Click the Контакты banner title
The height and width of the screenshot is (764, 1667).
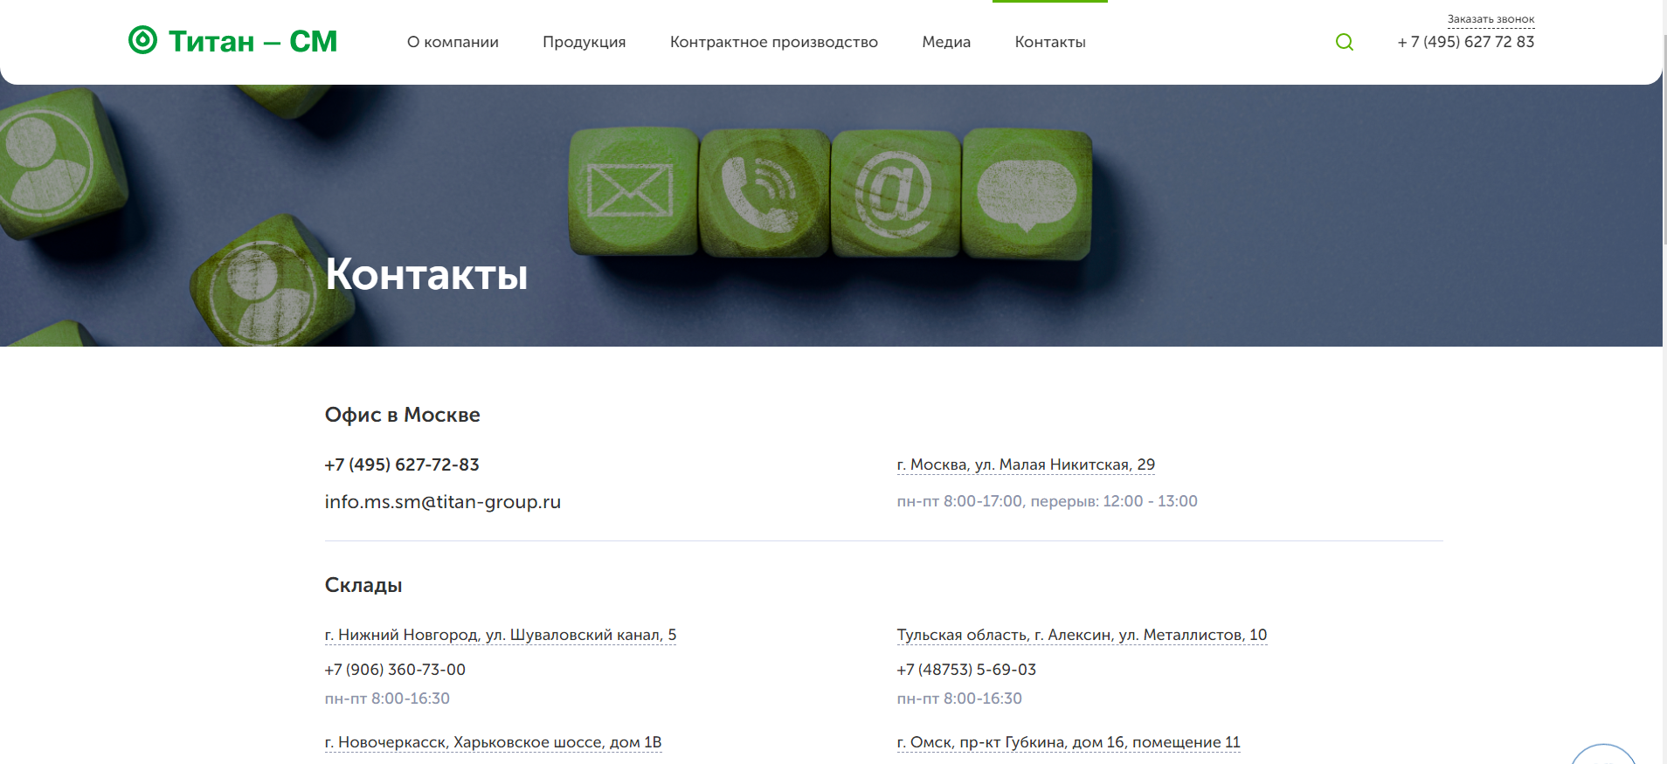[426, 274]
